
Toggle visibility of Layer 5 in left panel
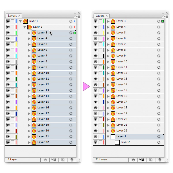click(x=8, y=44)
